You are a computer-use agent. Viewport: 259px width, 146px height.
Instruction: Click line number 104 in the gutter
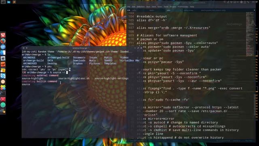(131, 16)
